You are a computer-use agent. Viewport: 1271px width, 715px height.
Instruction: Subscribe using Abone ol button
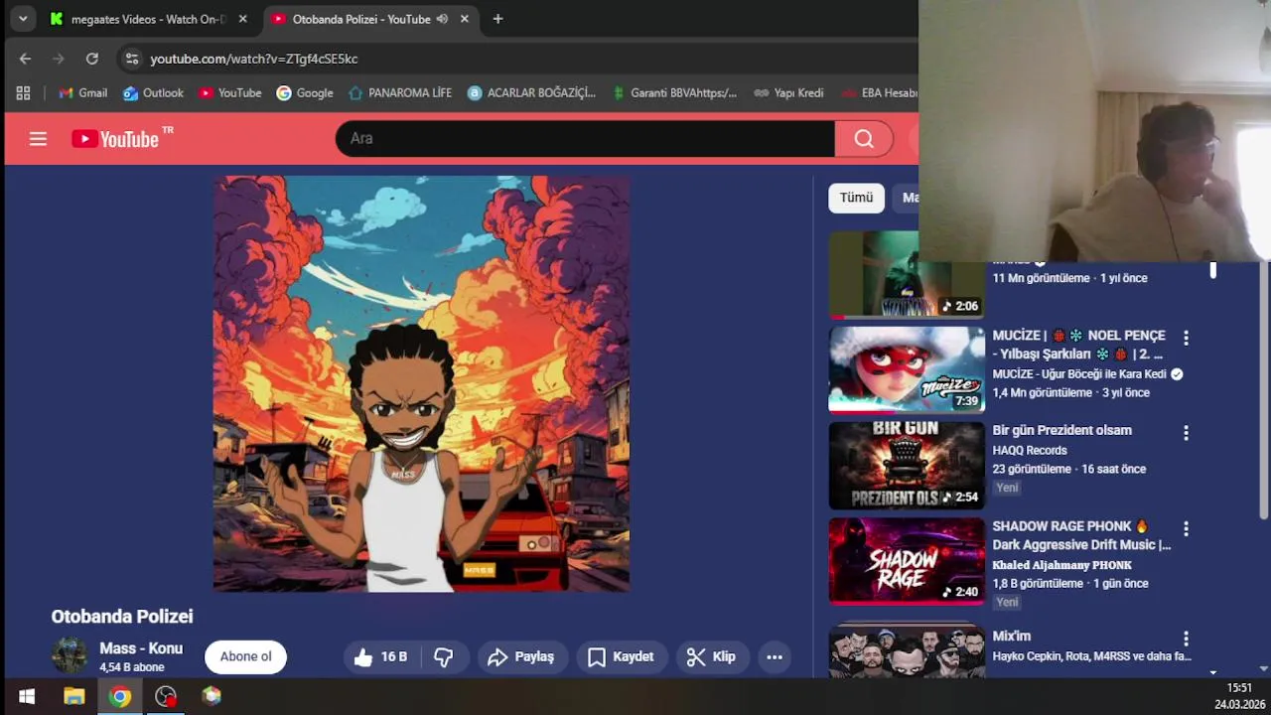pos(245,656)
